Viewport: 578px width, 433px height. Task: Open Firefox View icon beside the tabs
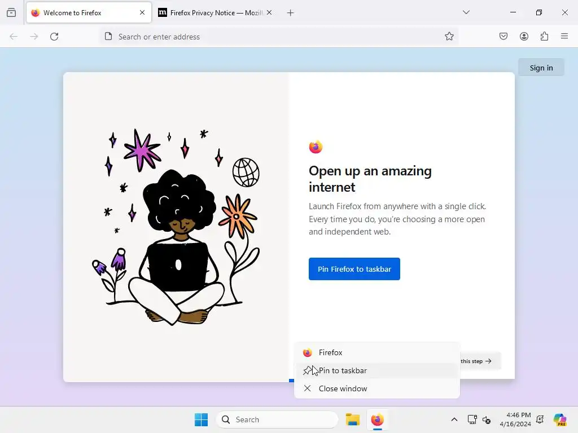11,12
